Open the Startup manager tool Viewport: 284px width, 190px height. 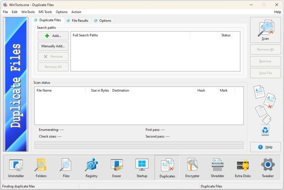[142, 168]
